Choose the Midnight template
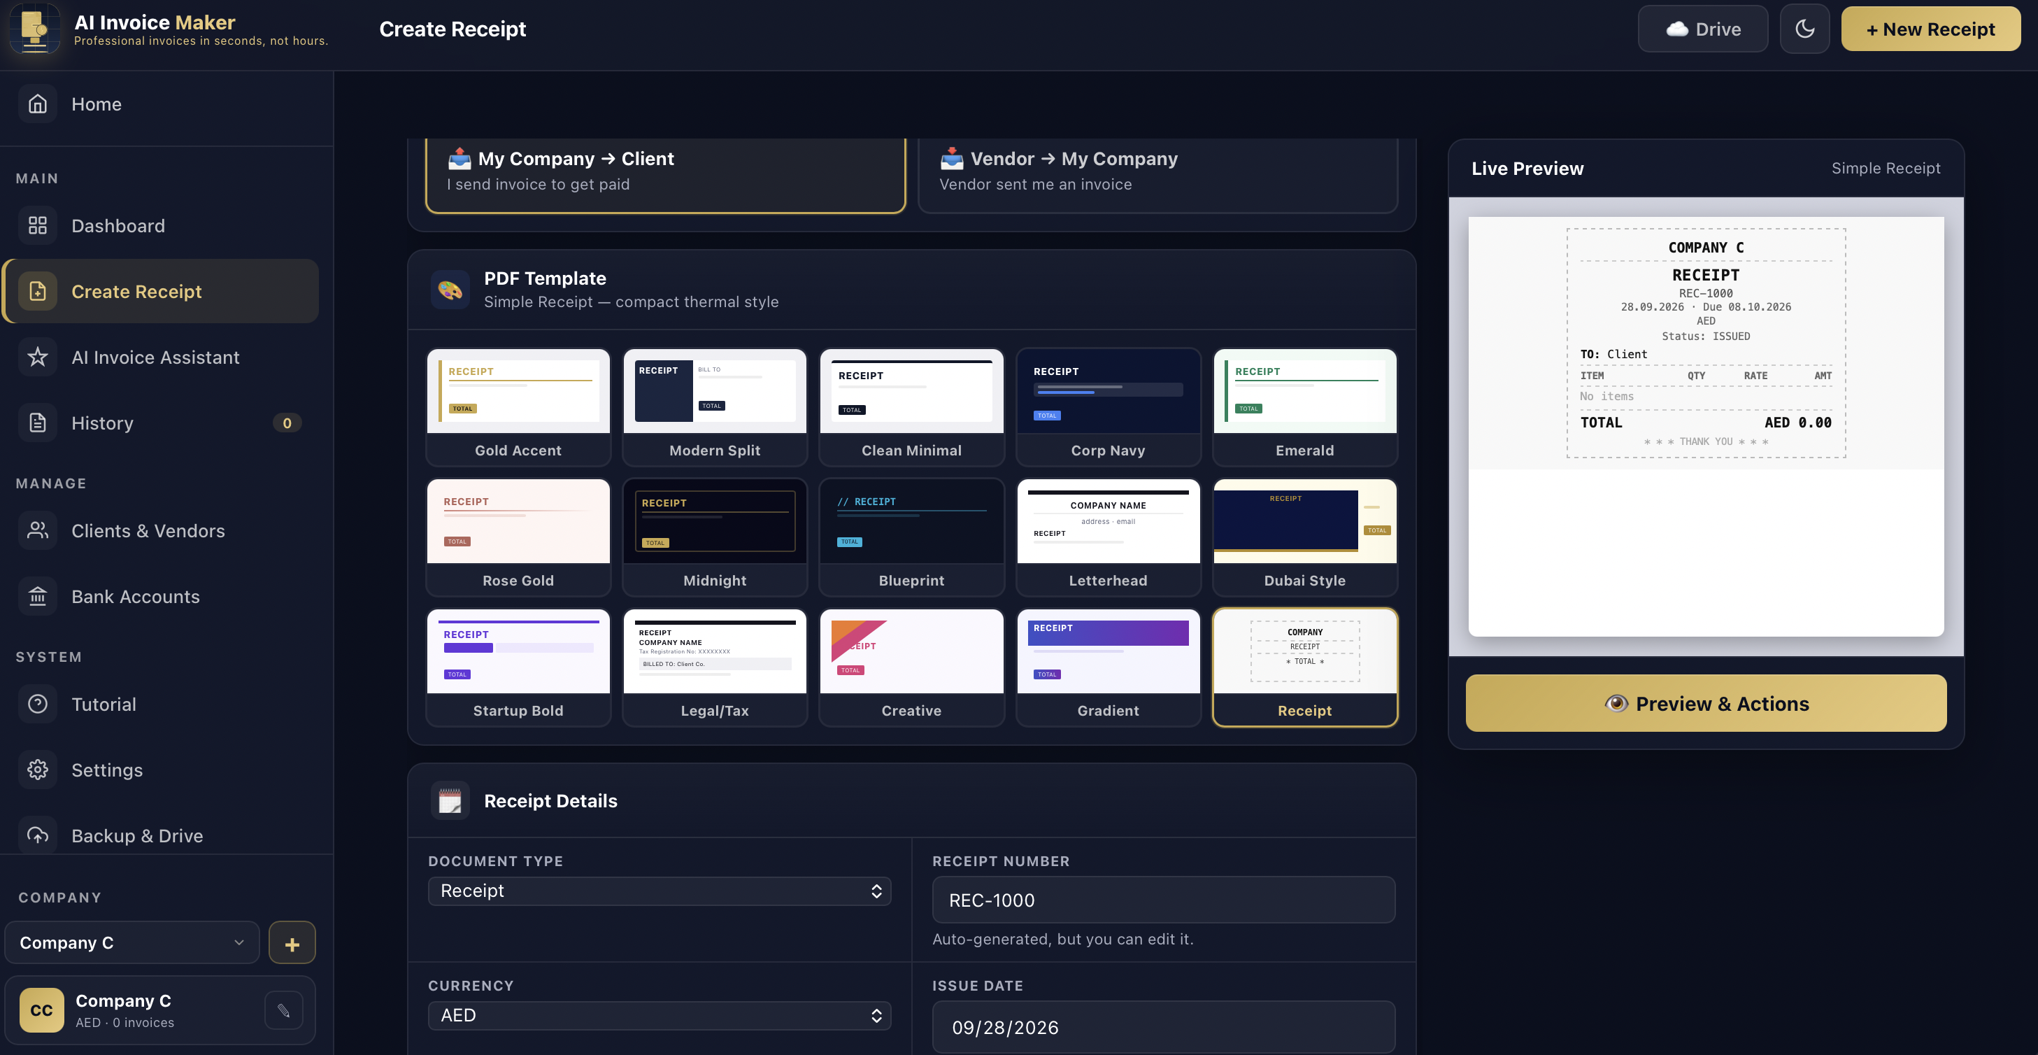The width and height of the screenshot is (2038, 1055). tap(714, 537)
